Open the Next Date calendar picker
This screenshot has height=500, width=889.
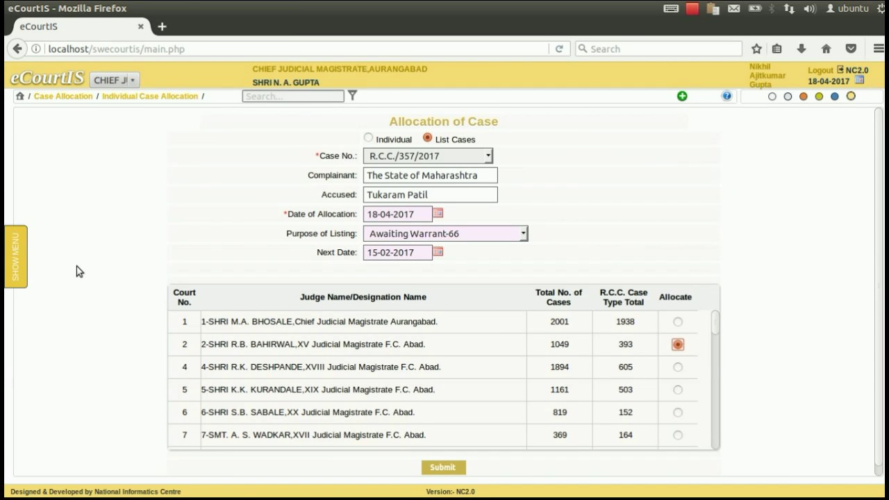click(438, 251)
